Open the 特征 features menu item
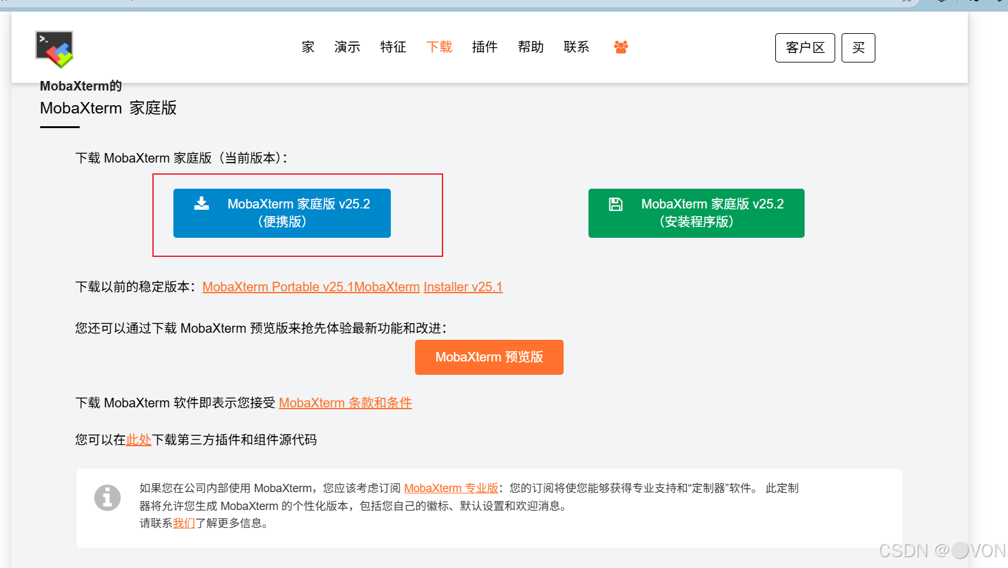1008x568 pixels. (x=393, y=47)
